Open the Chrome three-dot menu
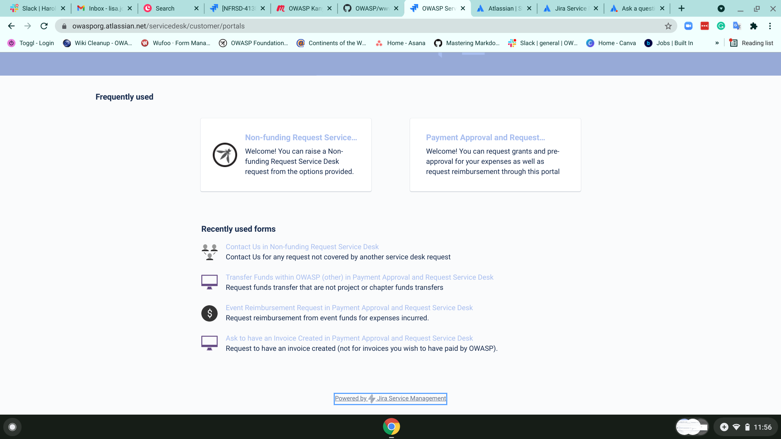The width and height of the screenshot is (781, 439). point(770,26)
